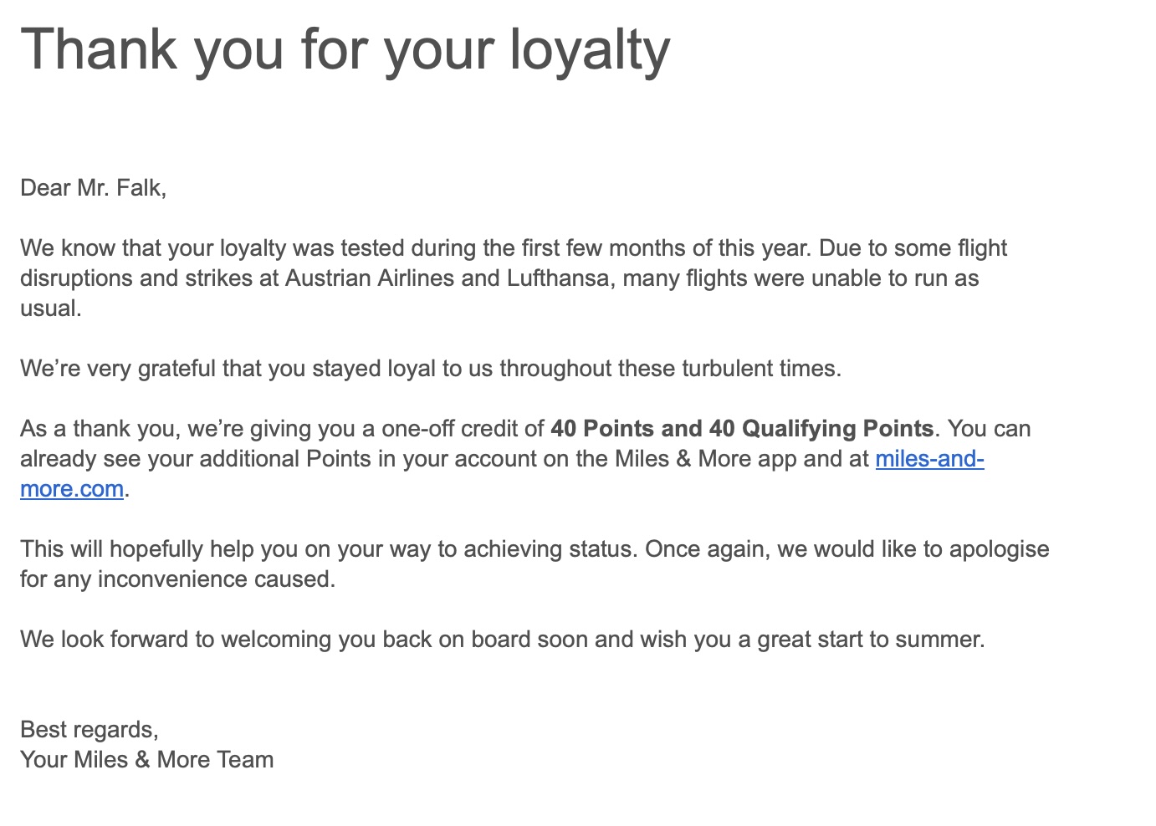Place cursor on the word "Lufthansa"
1156x826 pixels.
(557, 278)
